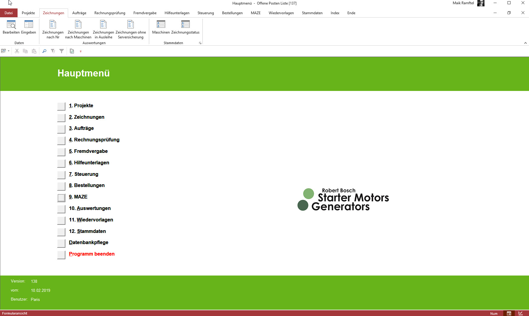
Task: Click the button next to 7. Steuerung
Action: [x=61, y=175]
